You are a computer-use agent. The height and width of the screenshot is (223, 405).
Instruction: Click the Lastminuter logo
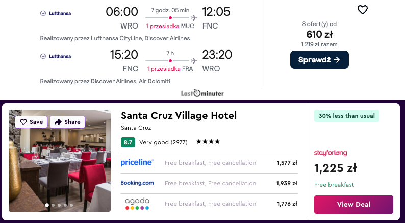pyautogui.click(x=202, y=93)
